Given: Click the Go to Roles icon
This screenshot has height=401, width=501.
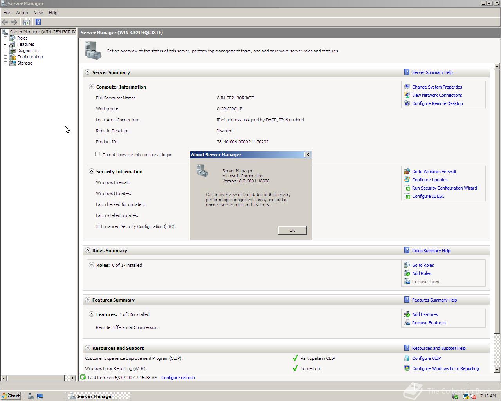Looking at the screenshot, I should click(407, 265).
